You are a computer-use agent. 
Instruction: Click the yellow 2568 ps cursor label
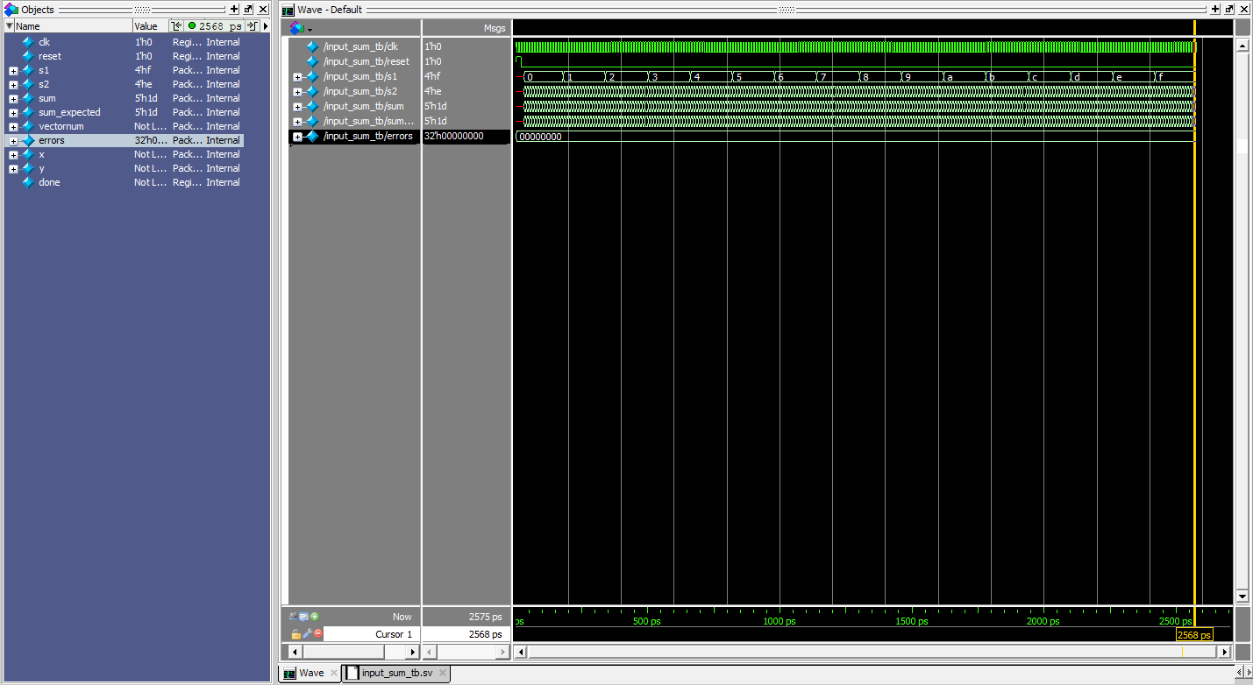click(1194, 635)
